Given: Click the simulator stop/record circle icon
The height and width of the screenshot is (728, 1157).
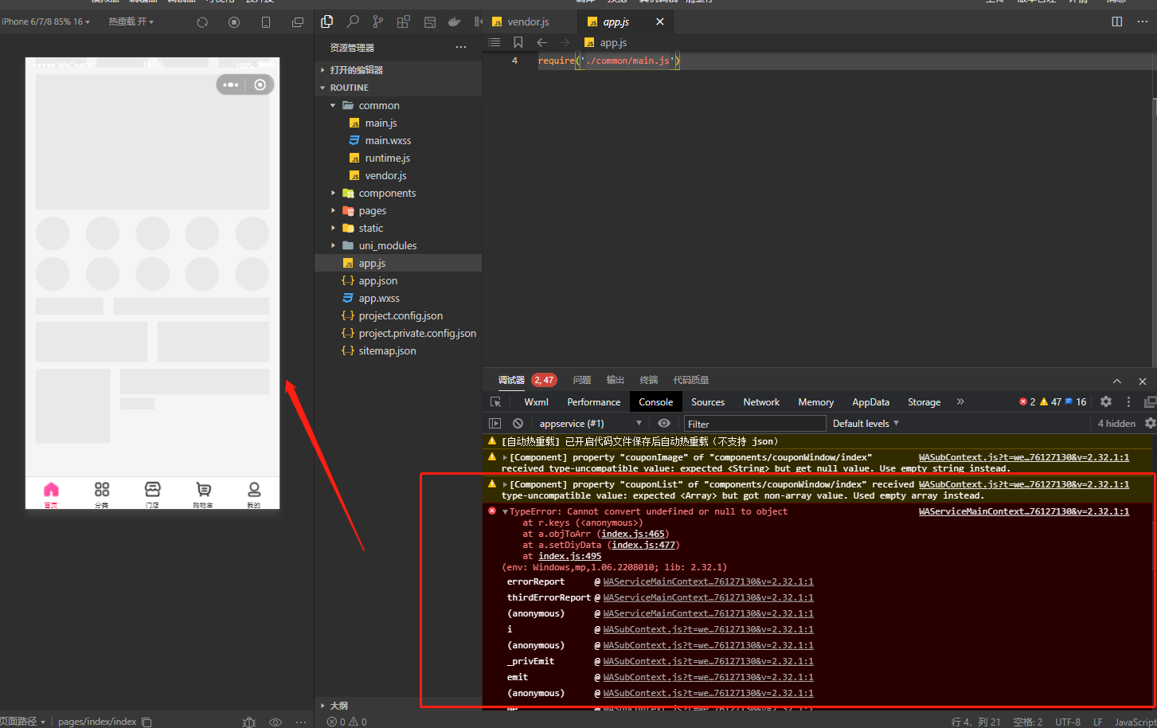Looking at the screenshot, I should 234,22.
